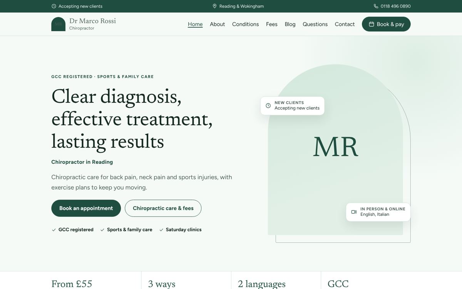Click the clock icon in New Clients card
The width and height of the screenshot is (462, 289).
tap(268, 106)
